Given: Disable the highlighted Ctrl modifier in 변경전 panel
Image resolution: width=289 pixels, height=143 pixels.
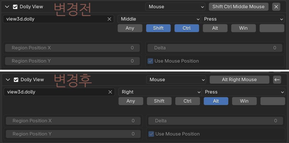Looking at the screenshot, I should tap(187, 28).
